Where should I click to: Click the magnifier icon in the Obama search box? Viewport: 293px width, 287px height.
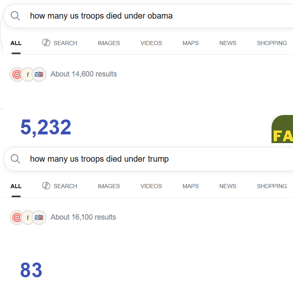pyautogui.click(x=15, y=16)
